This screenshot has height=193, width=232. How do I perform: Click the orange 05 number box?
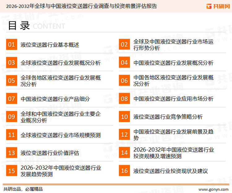pos(11,80)
